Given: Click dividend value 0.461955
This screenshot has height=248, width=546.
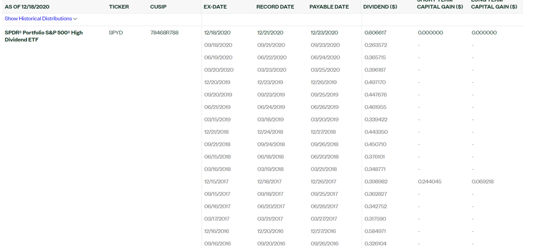Looking at the screenshot, I should tap(376, 107).
